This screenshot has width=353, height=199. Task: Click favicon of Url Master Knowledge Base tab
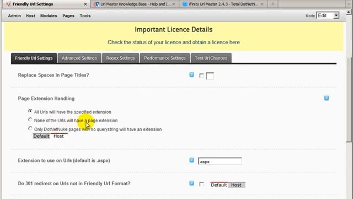tap(97, 4)
